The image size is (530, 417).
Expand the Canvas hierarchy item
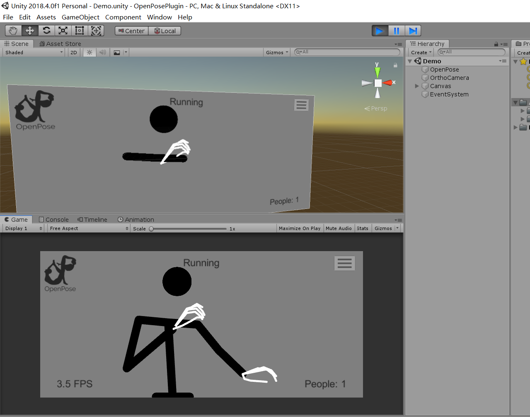pos(416,86)
